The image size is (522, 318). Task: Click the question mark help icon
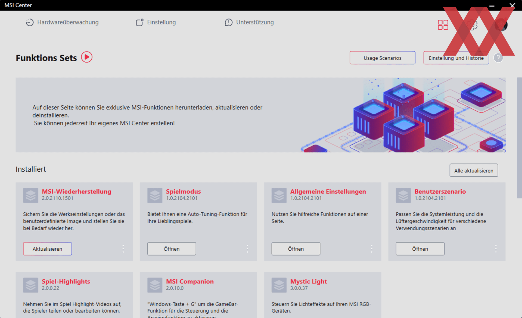[x=498, y=58]
